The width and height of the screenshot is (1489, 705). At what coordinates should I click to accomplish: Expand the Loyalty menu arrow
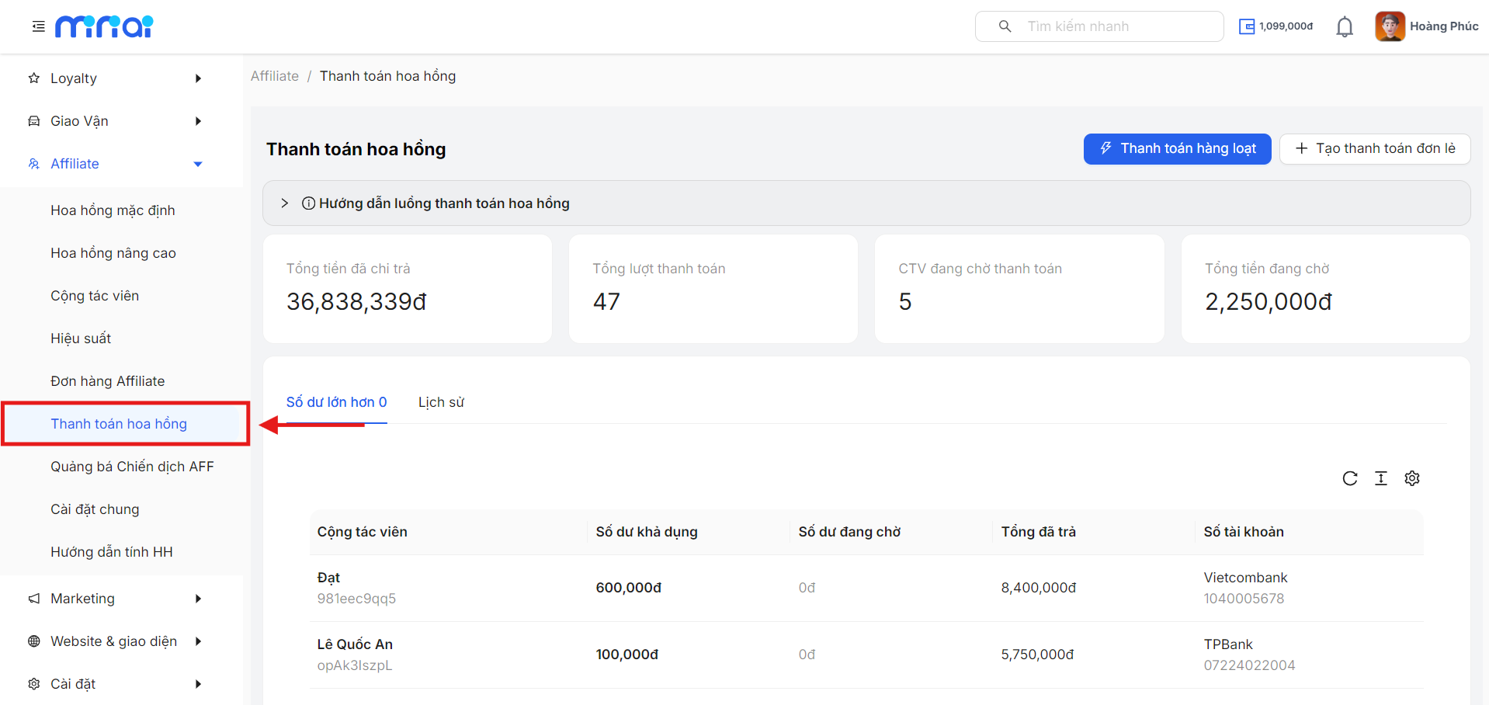(x=198, y=78)
